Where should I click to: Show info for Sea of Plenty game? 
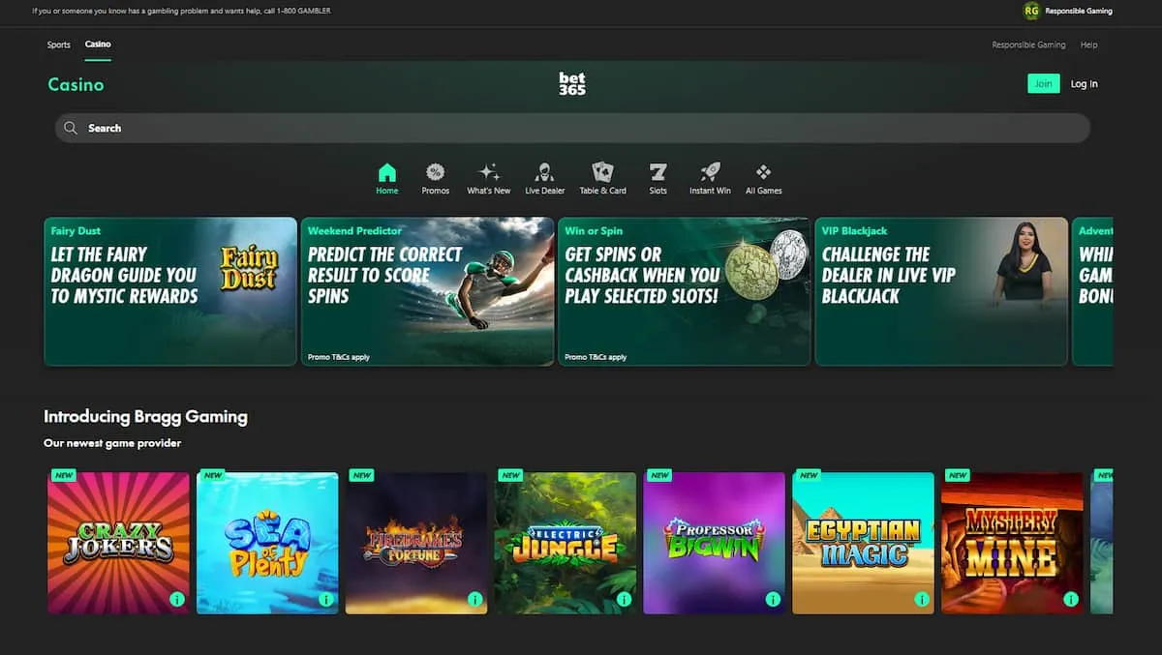coord(326,600)
